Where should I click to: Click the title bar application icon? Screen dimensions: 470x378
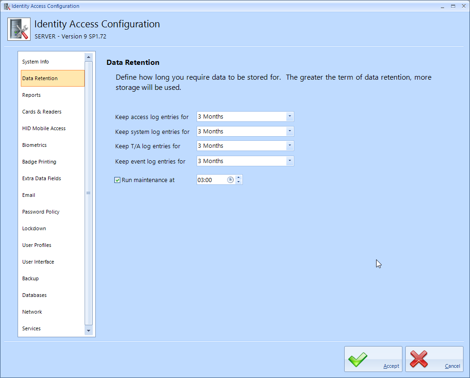pyautogui.click(x=7, y=6)
